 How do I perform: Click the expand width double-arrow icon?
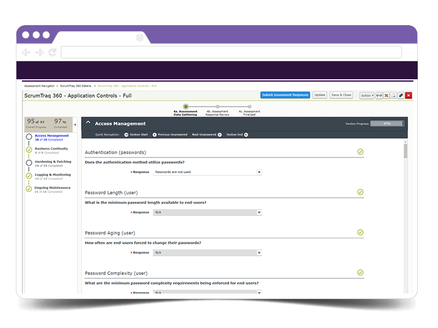(379, 95)
